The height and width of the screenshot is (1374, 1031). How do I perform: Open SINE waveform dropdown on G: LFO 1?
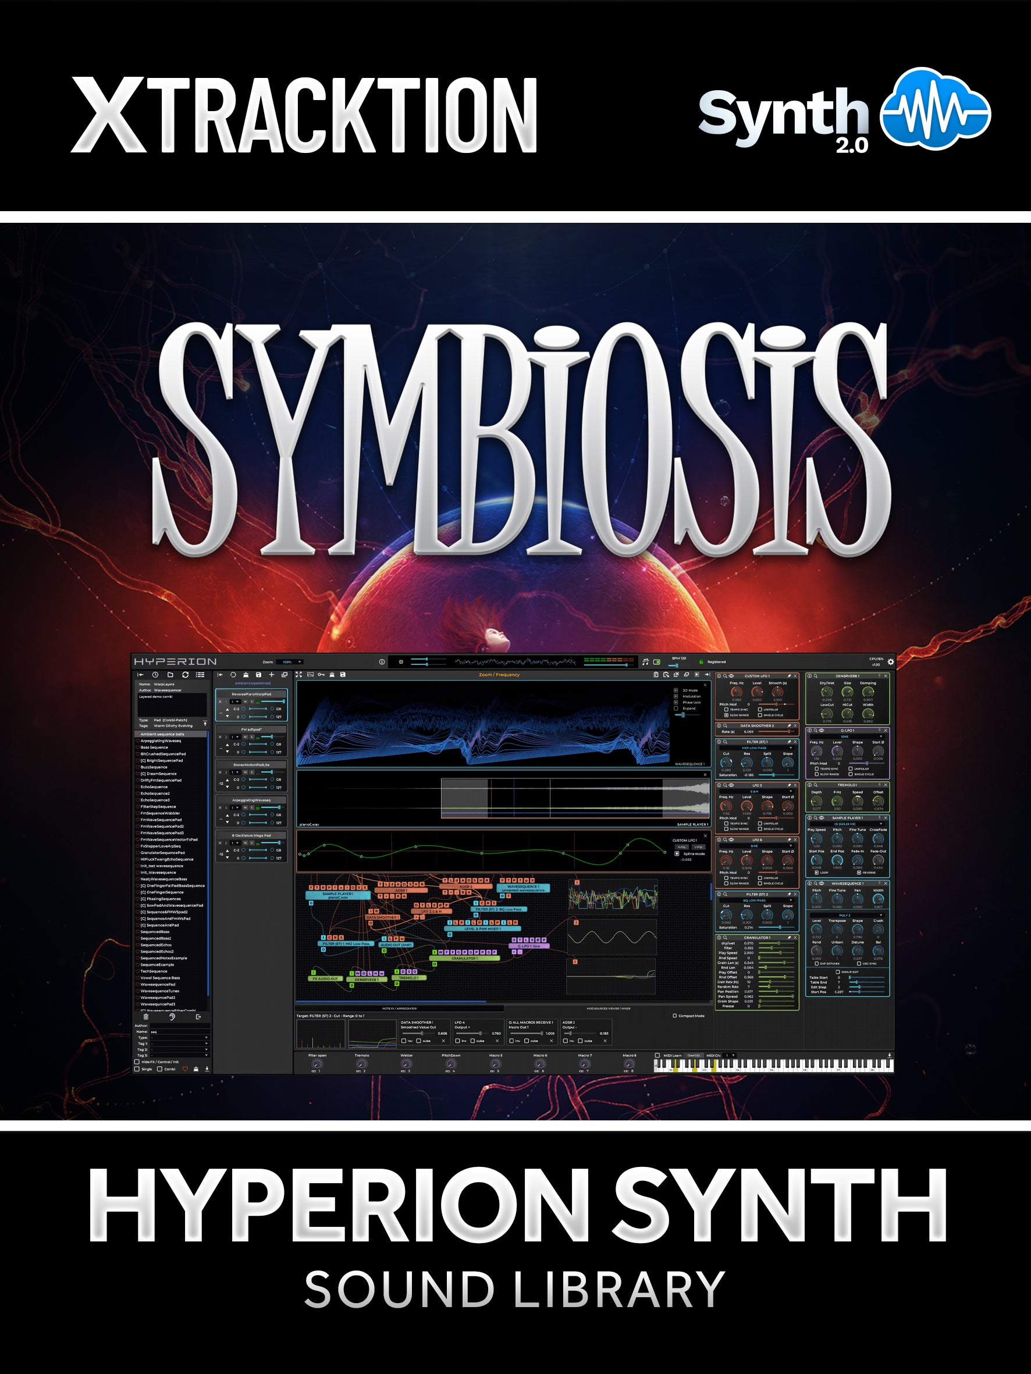coord(848,736)
